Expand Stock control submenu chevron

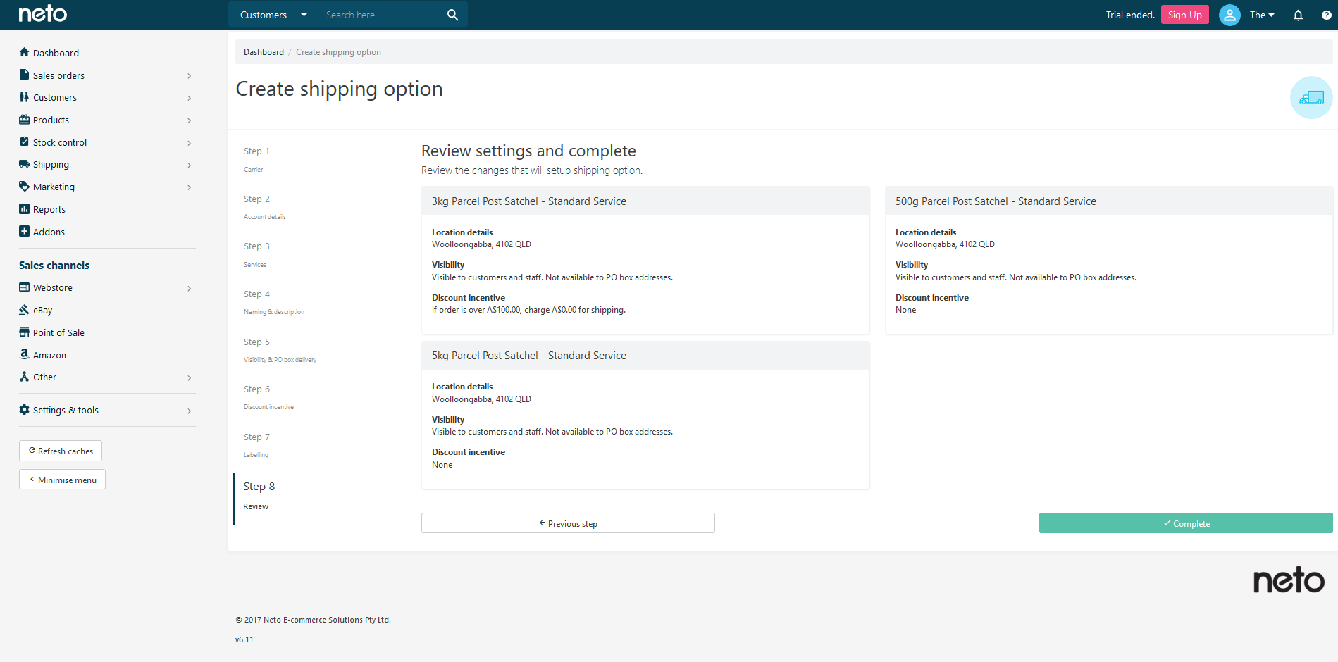(189, 143)
